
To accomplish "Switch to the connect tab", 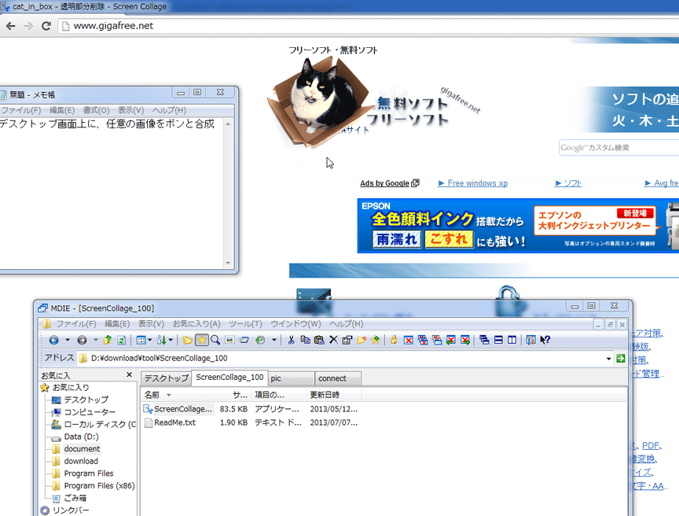I will point(338,378).
